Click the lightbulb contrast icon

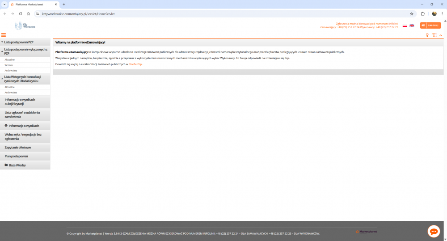(x=427, y=35)
